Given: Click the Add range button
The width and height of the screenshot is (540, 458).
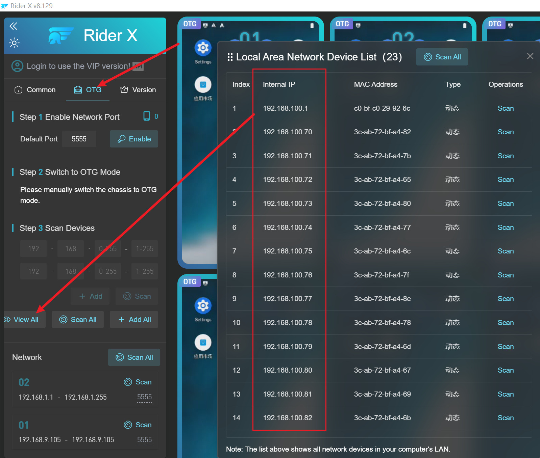Looking at the screenshot, I should tap(90, 296).
